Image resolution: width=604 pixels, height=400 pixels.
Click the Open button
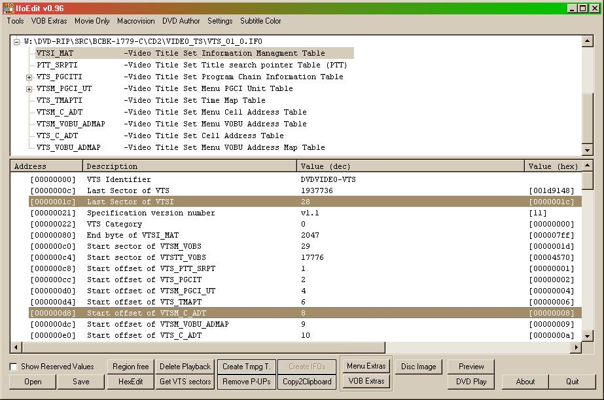pos(33,382)
